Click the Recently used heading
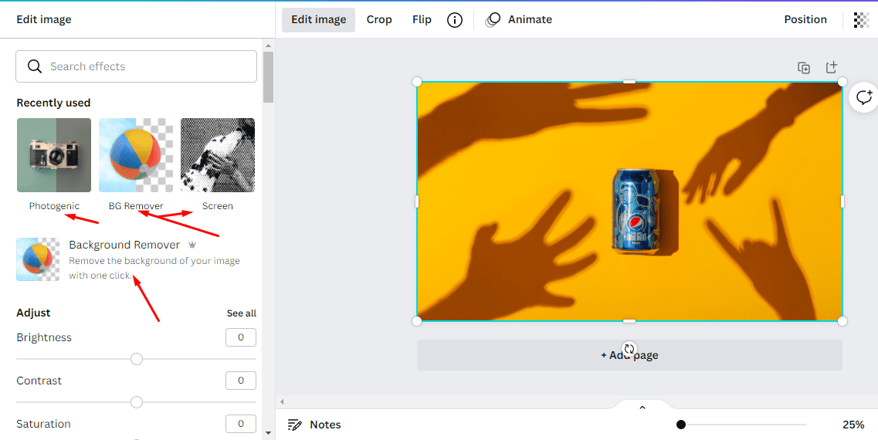This screenshot has width=878, height=440. click(53, 103)
